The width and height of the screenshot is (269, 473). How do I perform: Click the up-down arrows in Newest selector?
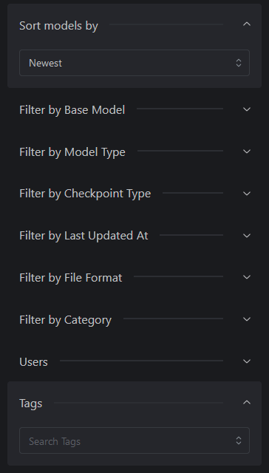point(239,63)
